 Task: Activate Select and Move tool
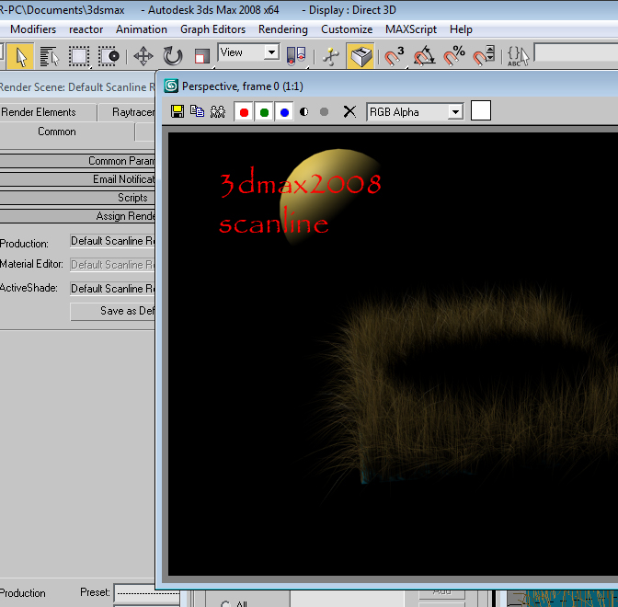click(143, 56)
